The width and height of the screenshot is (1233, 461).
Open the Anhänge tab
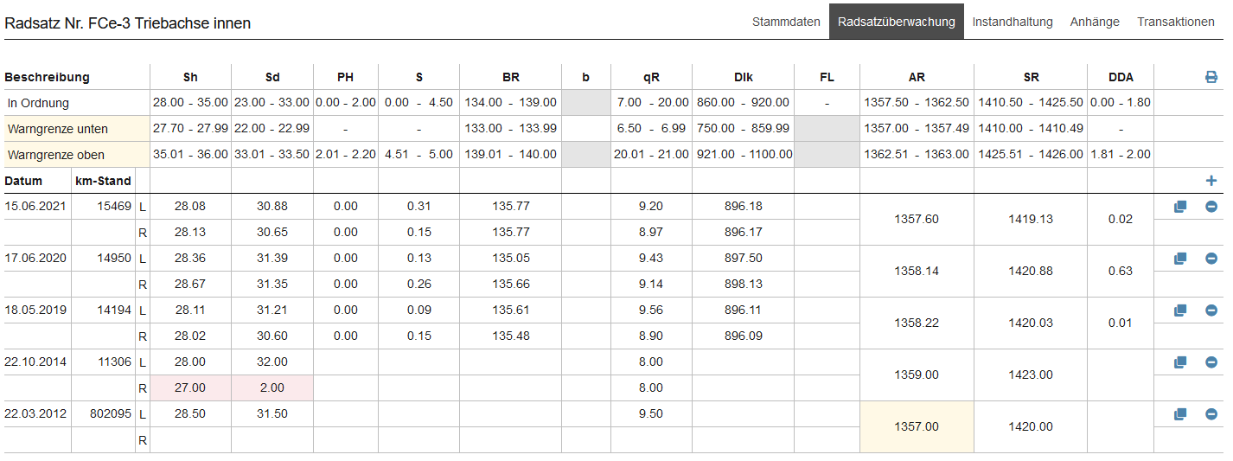pos(1095,22)
